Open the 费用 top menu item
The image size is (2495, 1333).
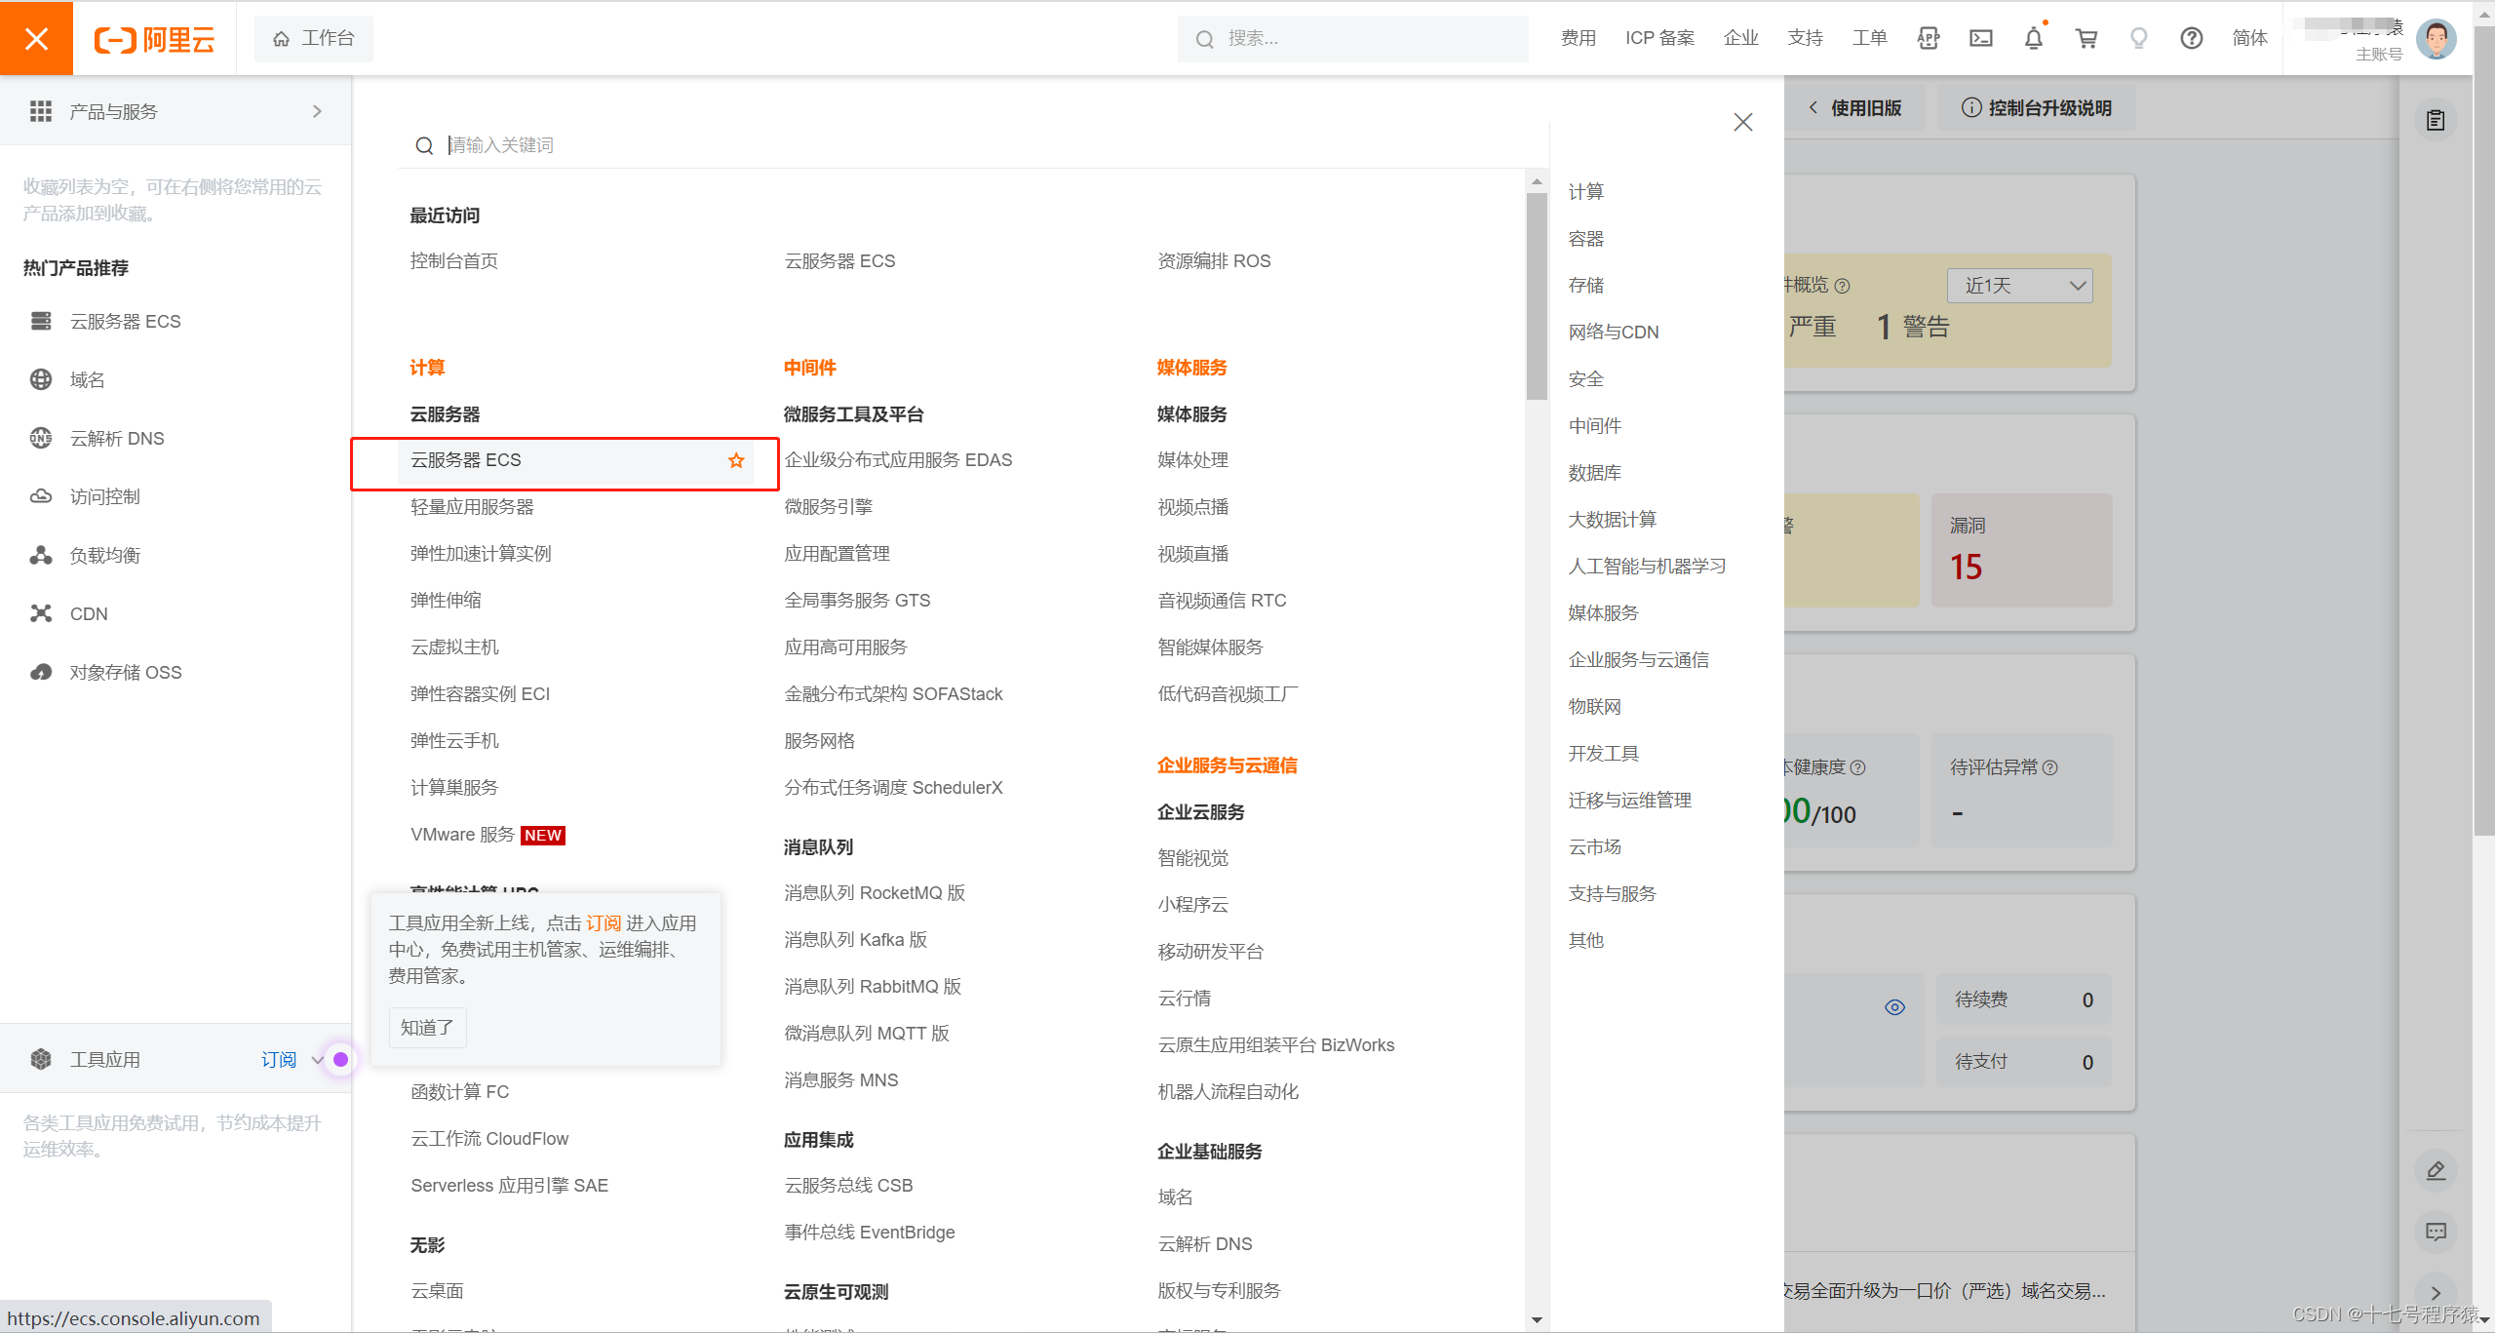coord(1578,38)
